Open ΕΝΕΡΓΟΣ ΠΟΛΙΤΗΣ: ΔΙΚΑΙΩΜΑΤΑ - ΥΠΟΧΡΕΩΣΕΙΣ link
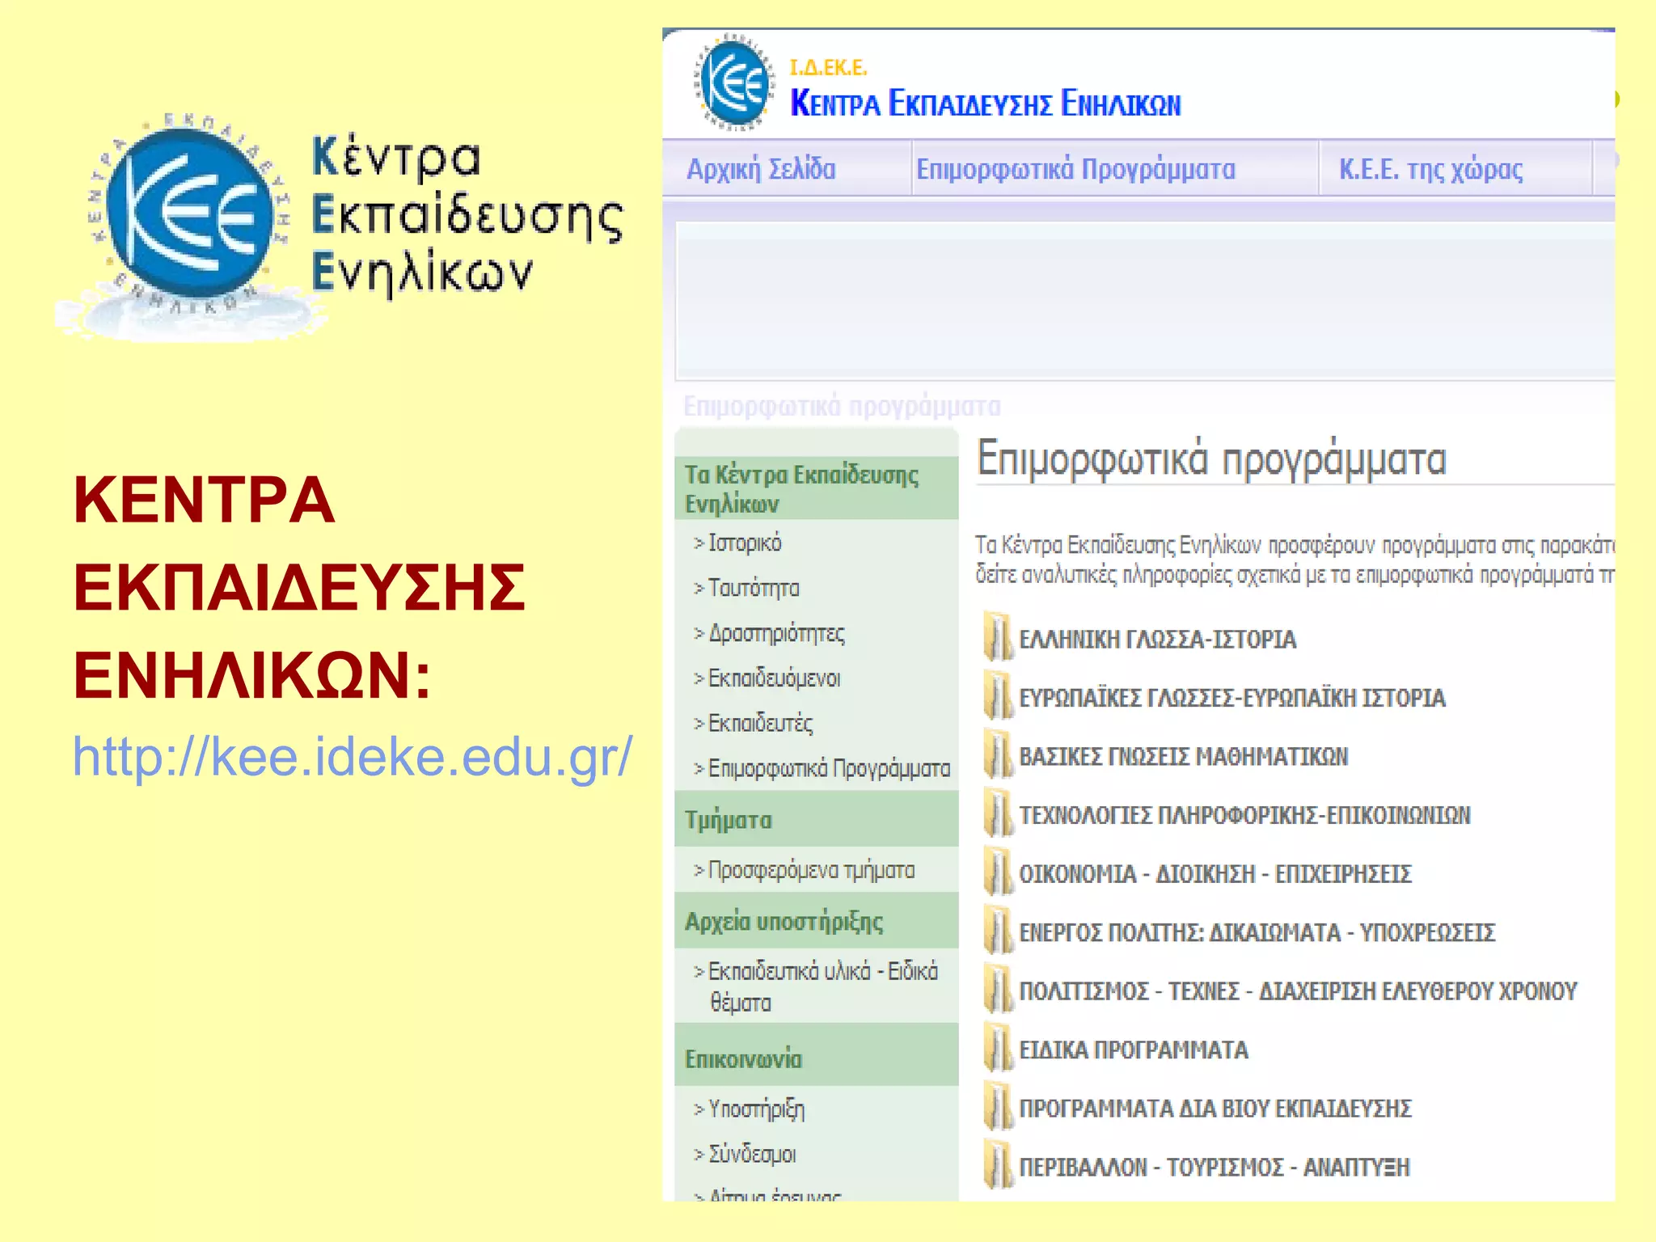This screenshot has height=1242, width=1656. click(x=1257, y=932)
